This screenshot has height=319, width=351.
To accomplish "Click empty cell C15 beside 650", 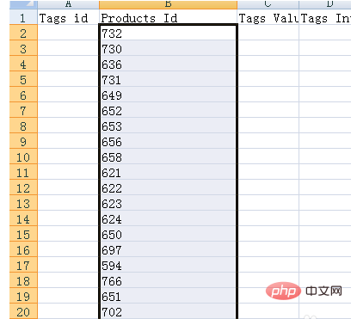I will pyautogui.click(x=268, y=235).
